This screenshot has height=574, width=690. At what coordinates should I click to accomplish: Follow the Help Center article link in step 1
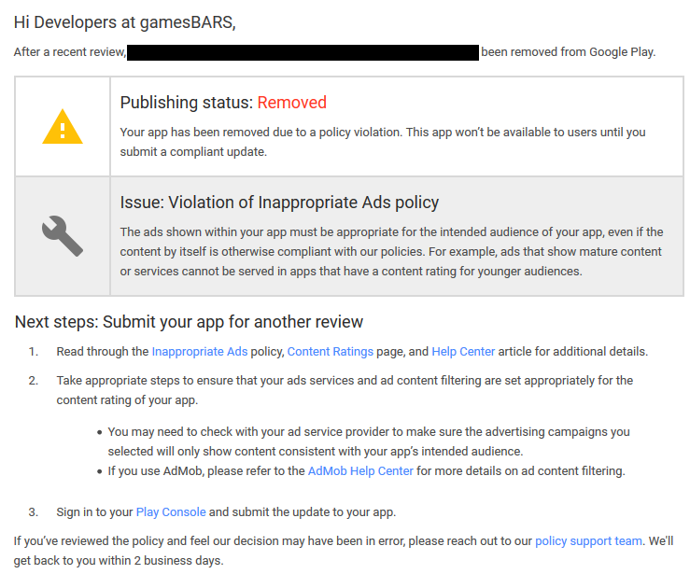(x=463, y=352)
